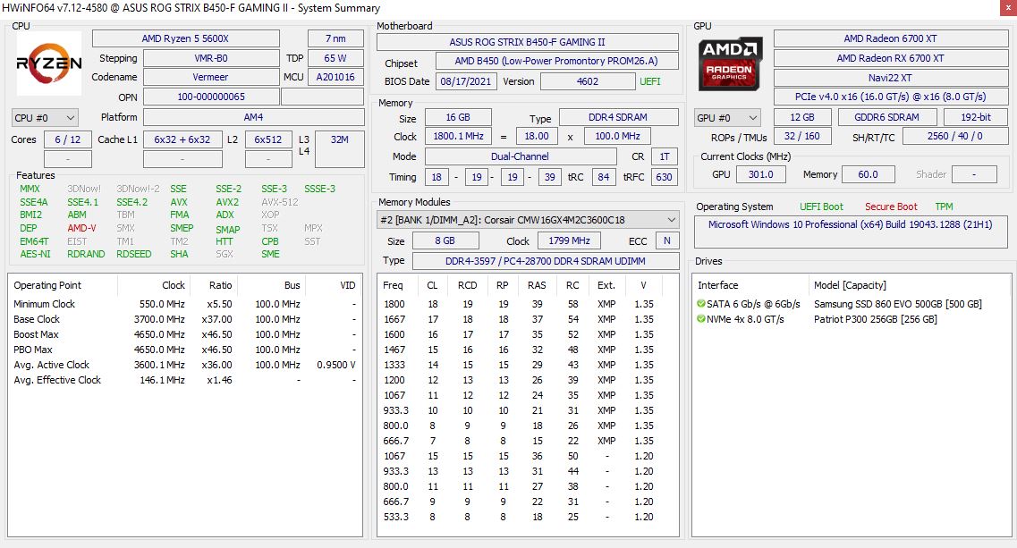Click the OPN 100-000000065 field
The image size is (1017, 548).
pyautogui.click(x=211, y=97)
